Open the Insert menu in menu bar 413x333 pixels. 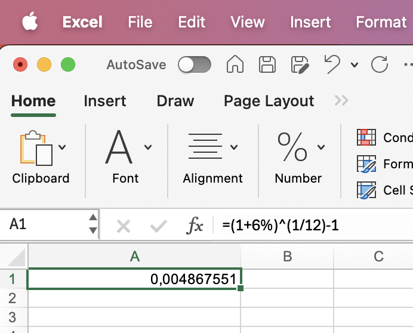tap(310, 22)
